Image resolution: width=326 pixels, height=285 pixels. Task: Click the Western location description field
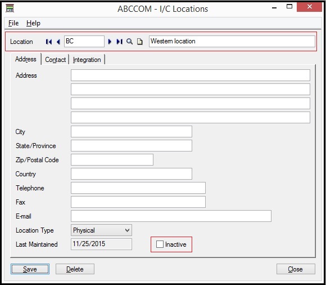tap(232, 41)
